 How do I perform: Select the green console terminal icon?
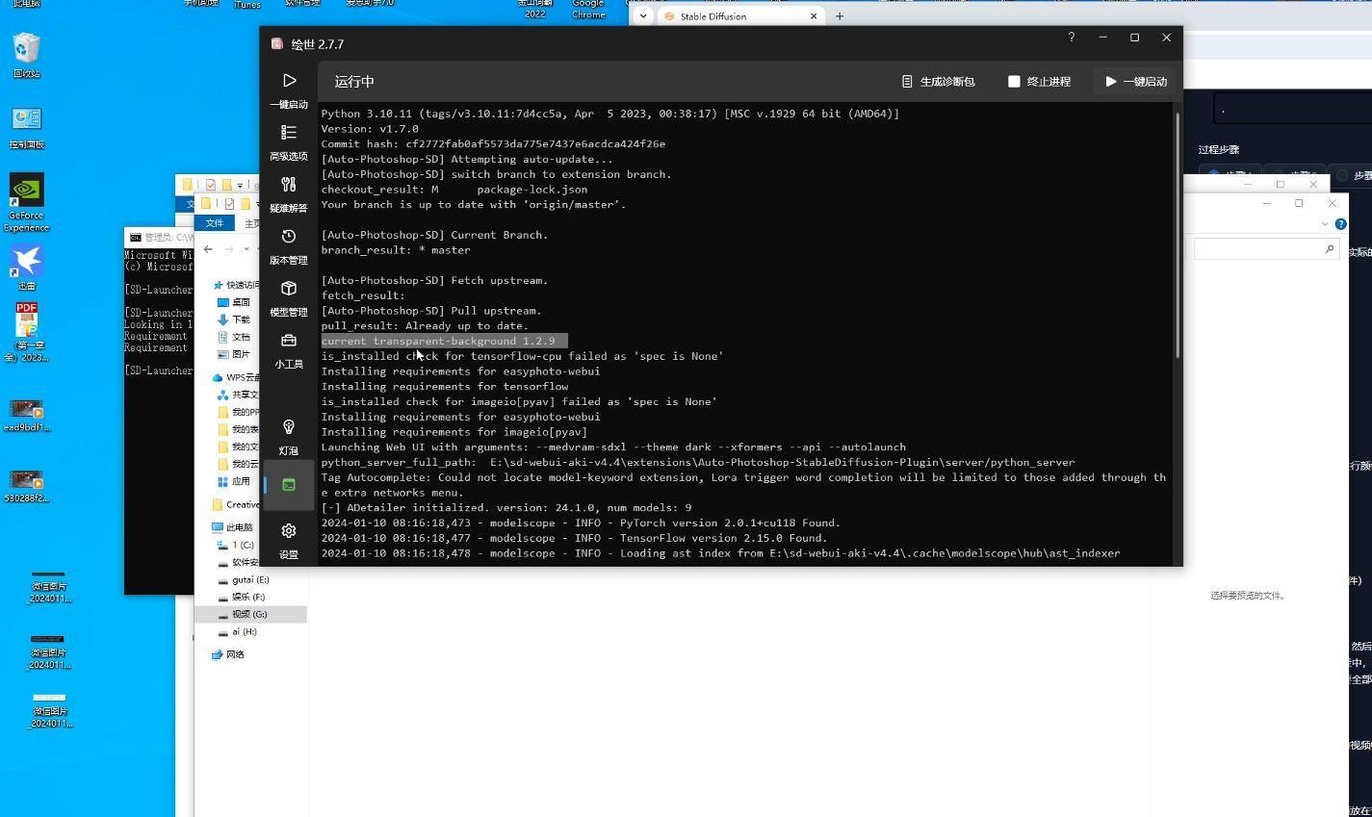coord(289,485)
